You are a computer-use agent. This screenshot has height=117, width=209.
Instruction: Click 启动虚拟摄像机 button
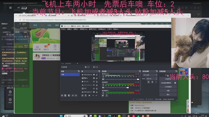(x=166, y=83)
